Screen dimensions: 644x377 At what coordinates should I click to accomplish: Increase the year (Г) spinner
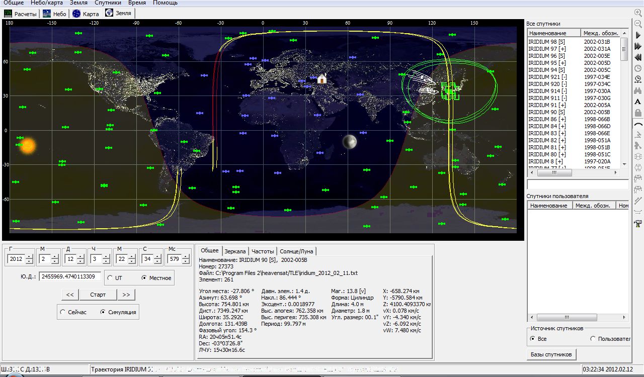29,257
